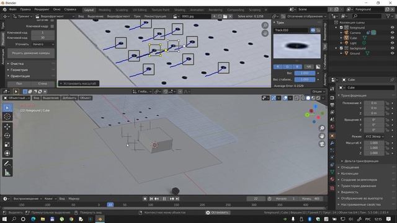Select the Transform tool
397x223 pixels.
click(x=7, y=153)
